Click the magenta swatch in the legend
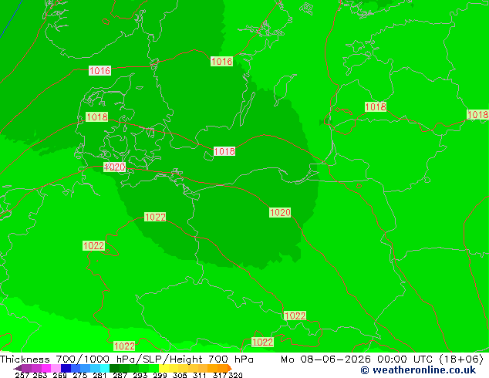489x378 pixels. (x=46, y=368)
